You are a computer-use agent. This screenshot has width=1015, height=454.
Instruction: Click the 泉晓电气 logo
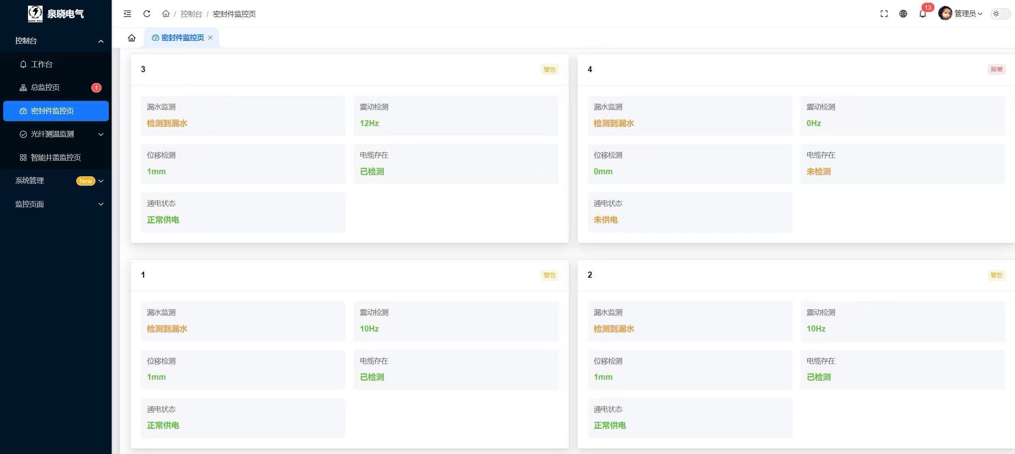(x=56, y=13)
